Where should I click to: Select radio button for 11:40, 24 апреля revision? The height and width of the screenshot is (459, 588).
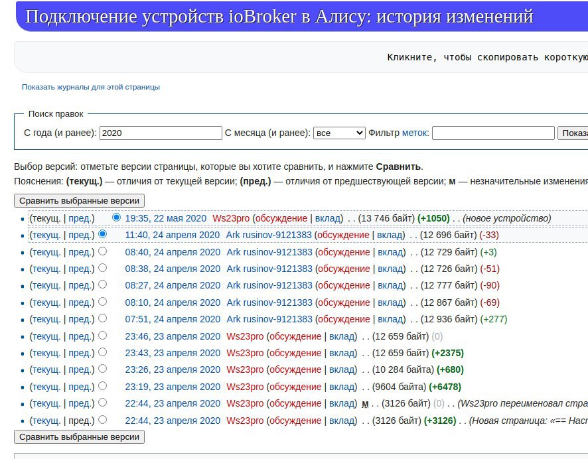pyautogui.click(x=102, y=234)
